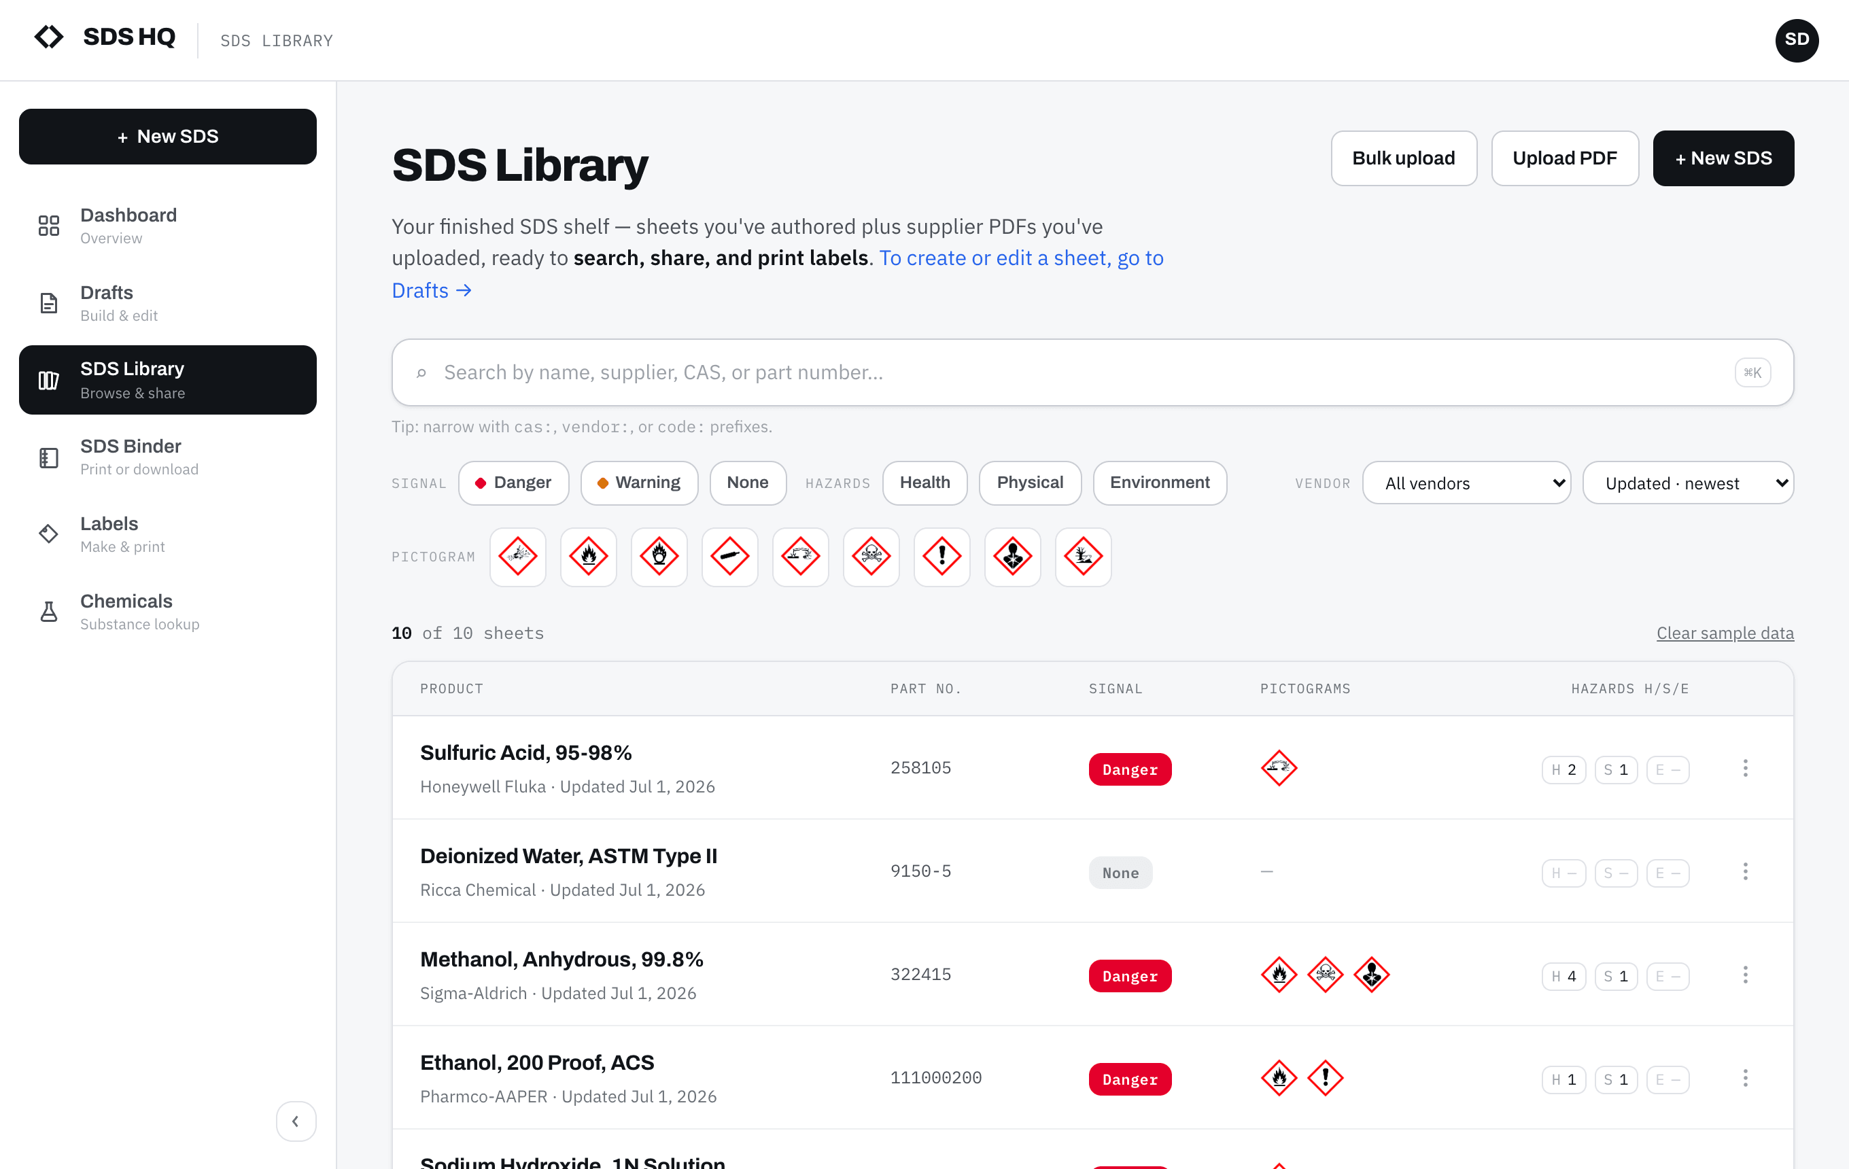Click the Bulk upload button
The image size is (1849, 1169).
pyautogui.click(x=1403, y=158)
